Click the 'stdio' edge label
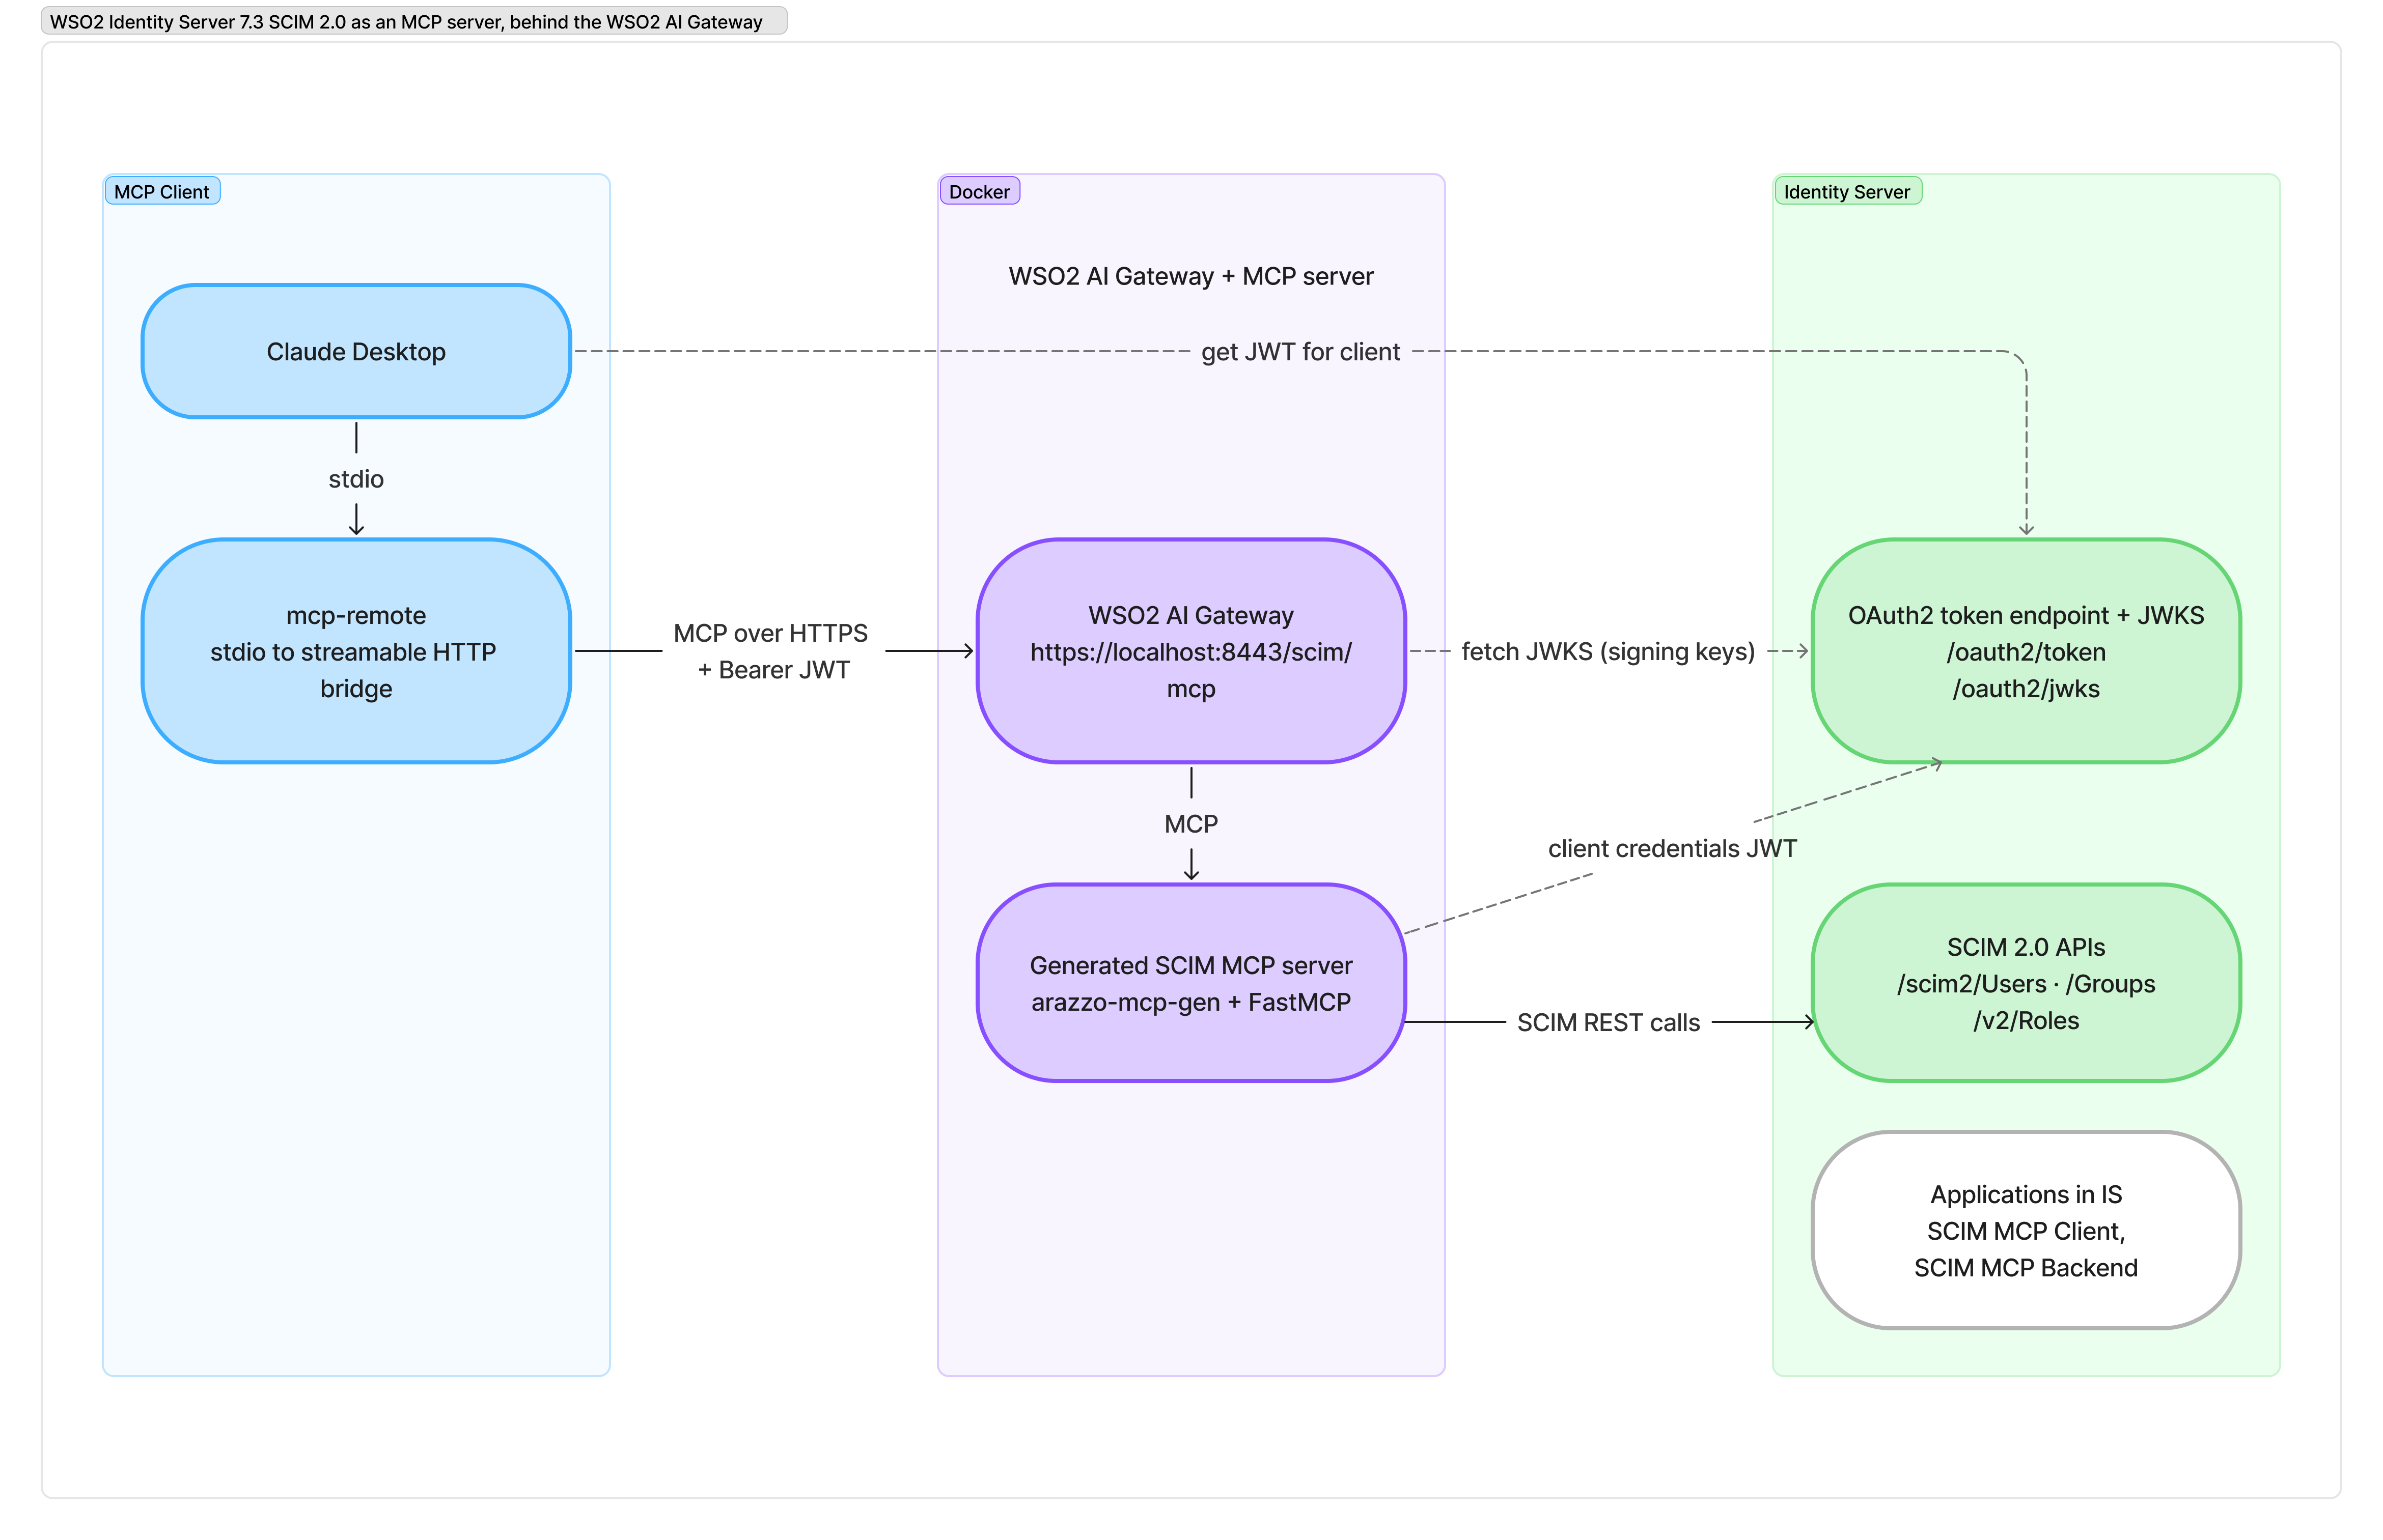 [356, 479]
